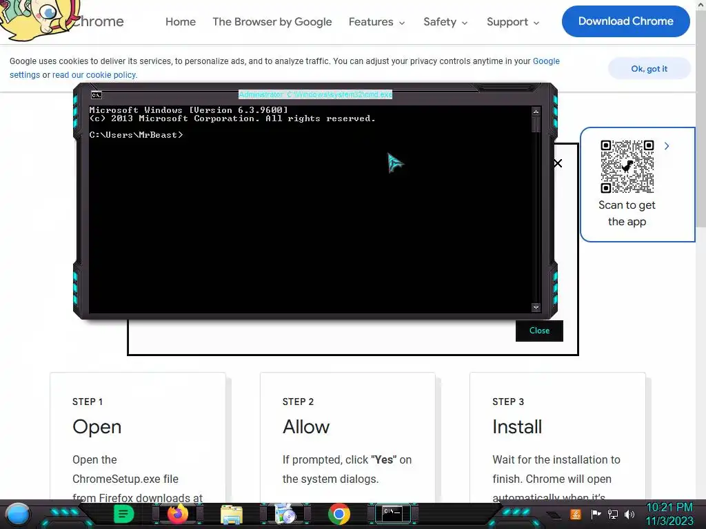This screenshot has height=529, width=706.
Task: Click the C:\Users\MrBeast> prompt line
Action: 136,134
